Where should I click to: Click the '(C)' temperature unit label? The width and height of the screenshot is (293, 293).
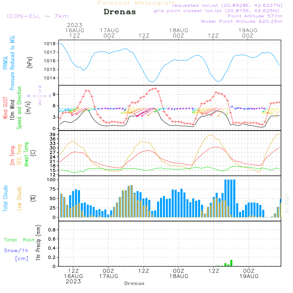coord(33,153)
